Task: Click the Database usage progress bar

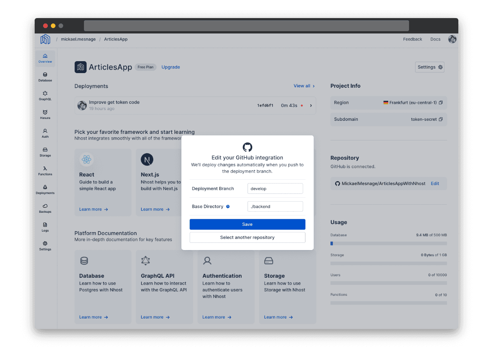Action: [388, 244]
